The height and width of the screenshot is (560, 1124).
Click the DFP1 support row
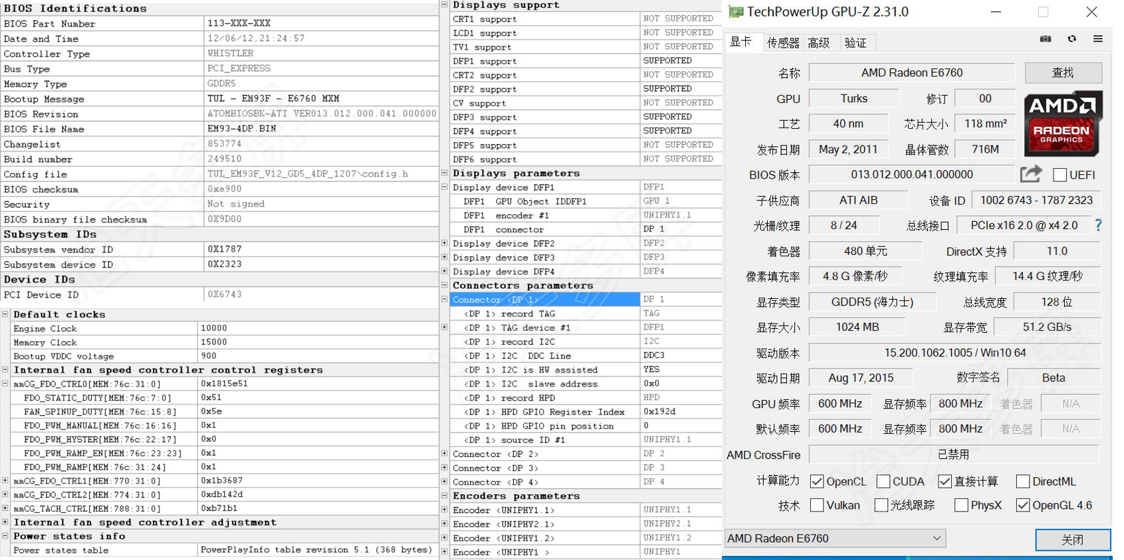point(586,61)
